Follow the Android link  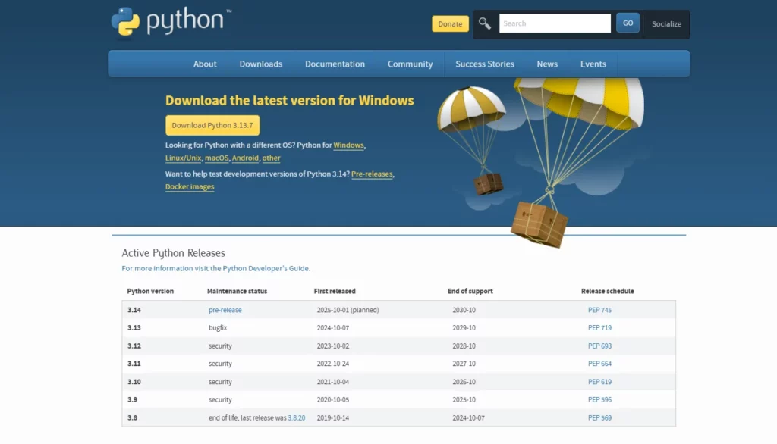click(x=245, y=158)
